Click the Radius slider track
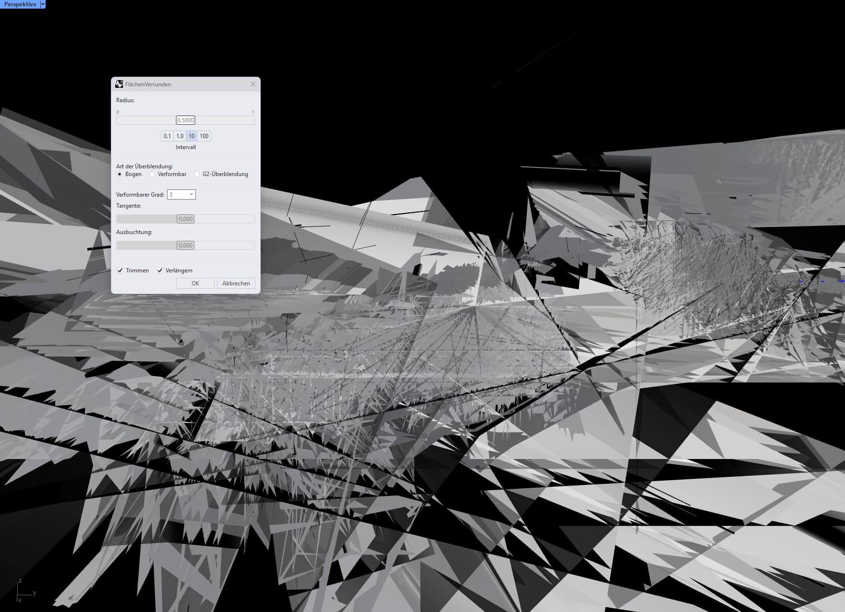This screenshot has height=612, width=845. (185, 120)
